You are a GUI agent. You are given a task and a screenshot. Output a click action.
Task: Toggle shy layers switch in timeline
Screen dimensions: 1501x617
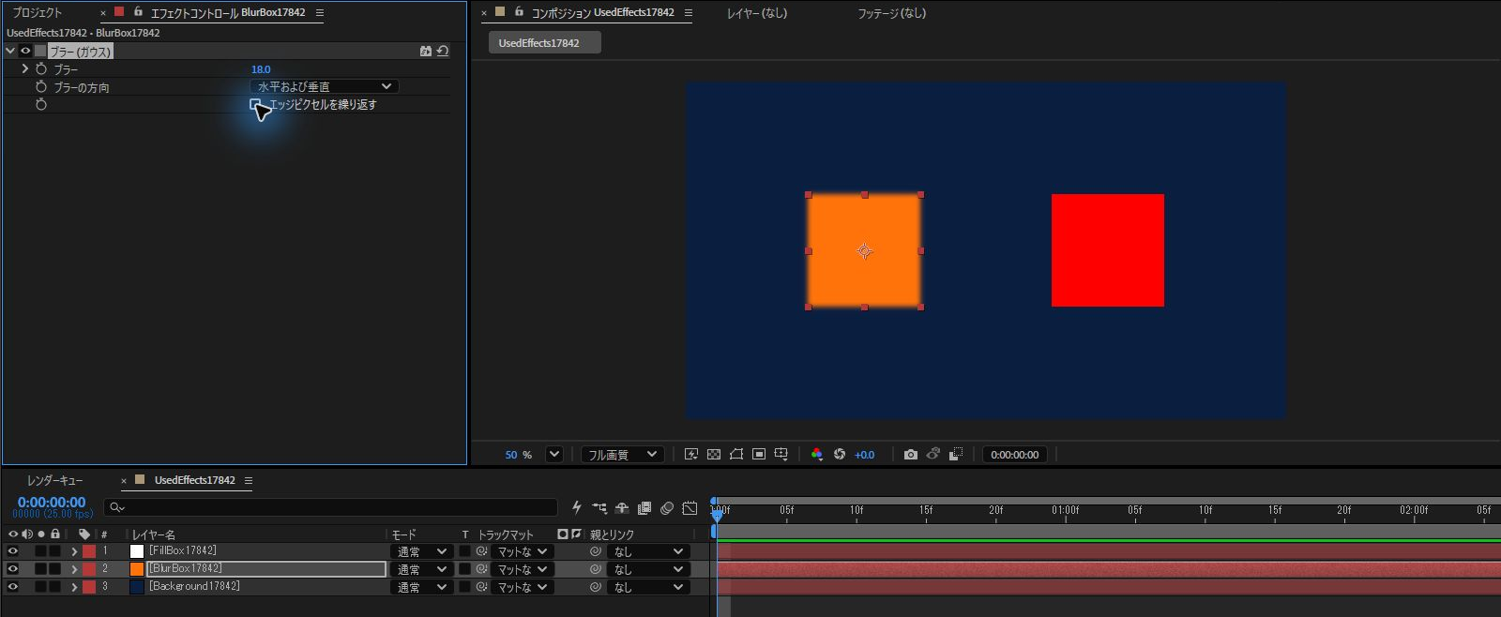[622, 508]
